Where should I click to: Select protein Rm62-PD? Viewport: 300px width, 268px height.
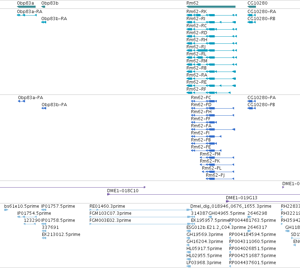click(x=213, y=108)
